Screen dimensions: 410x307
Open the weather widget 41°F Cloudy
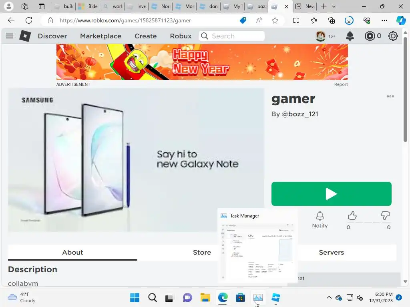[x=22, y=297]
